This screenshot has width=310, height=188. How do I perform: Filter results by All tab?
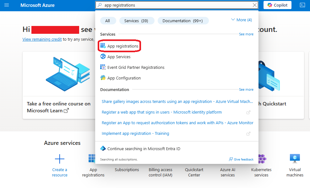[107, 21]
